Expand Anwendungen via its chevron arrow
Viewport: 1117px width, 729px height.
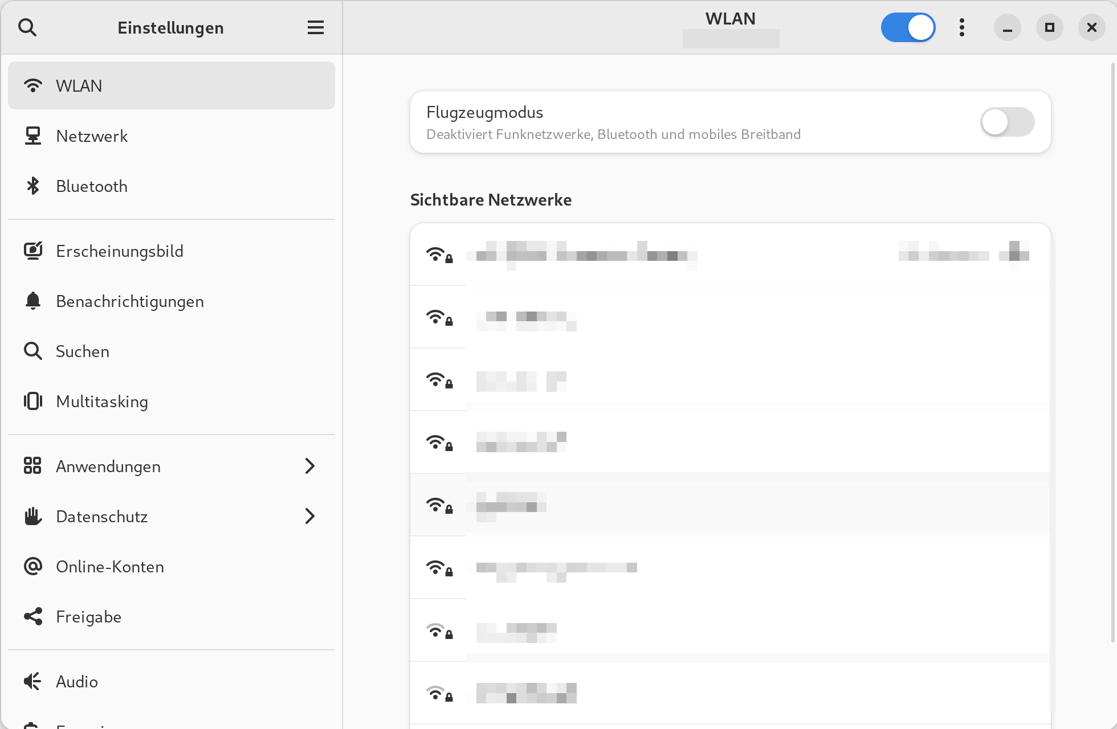click(309, 466)
